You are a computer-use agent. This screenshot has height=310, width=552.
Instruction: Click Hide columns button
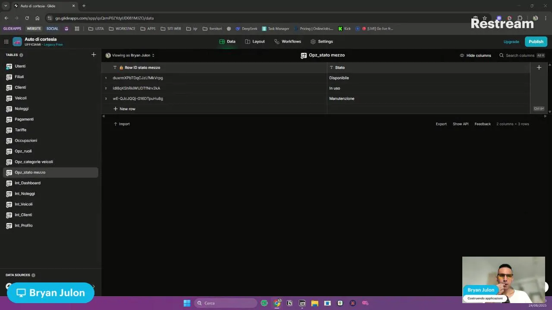tap(475, 56)
